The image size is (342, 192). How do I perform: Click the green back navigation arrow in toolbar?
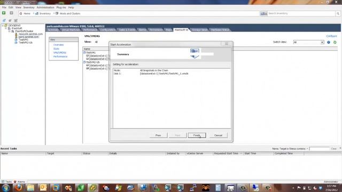click(x=4, y=13)
